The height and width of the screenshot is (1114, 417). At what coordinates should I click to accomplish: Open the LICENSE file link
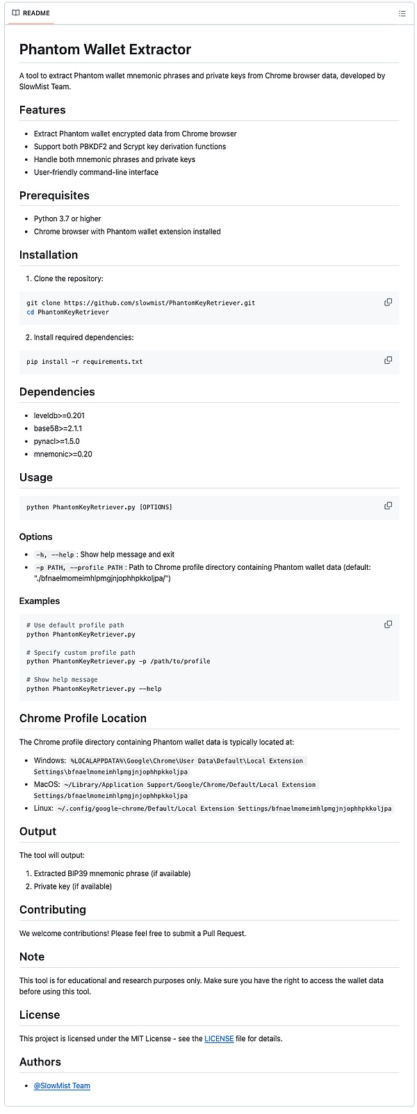tap(219, 1039)
